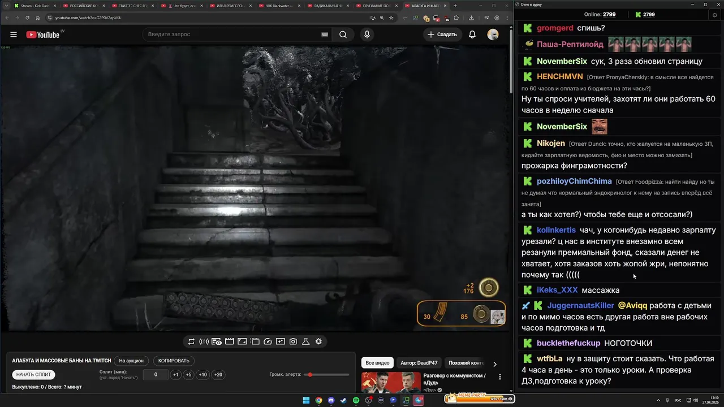Click the 'КОПИРОВАТЬ' button

pos(174,361)
